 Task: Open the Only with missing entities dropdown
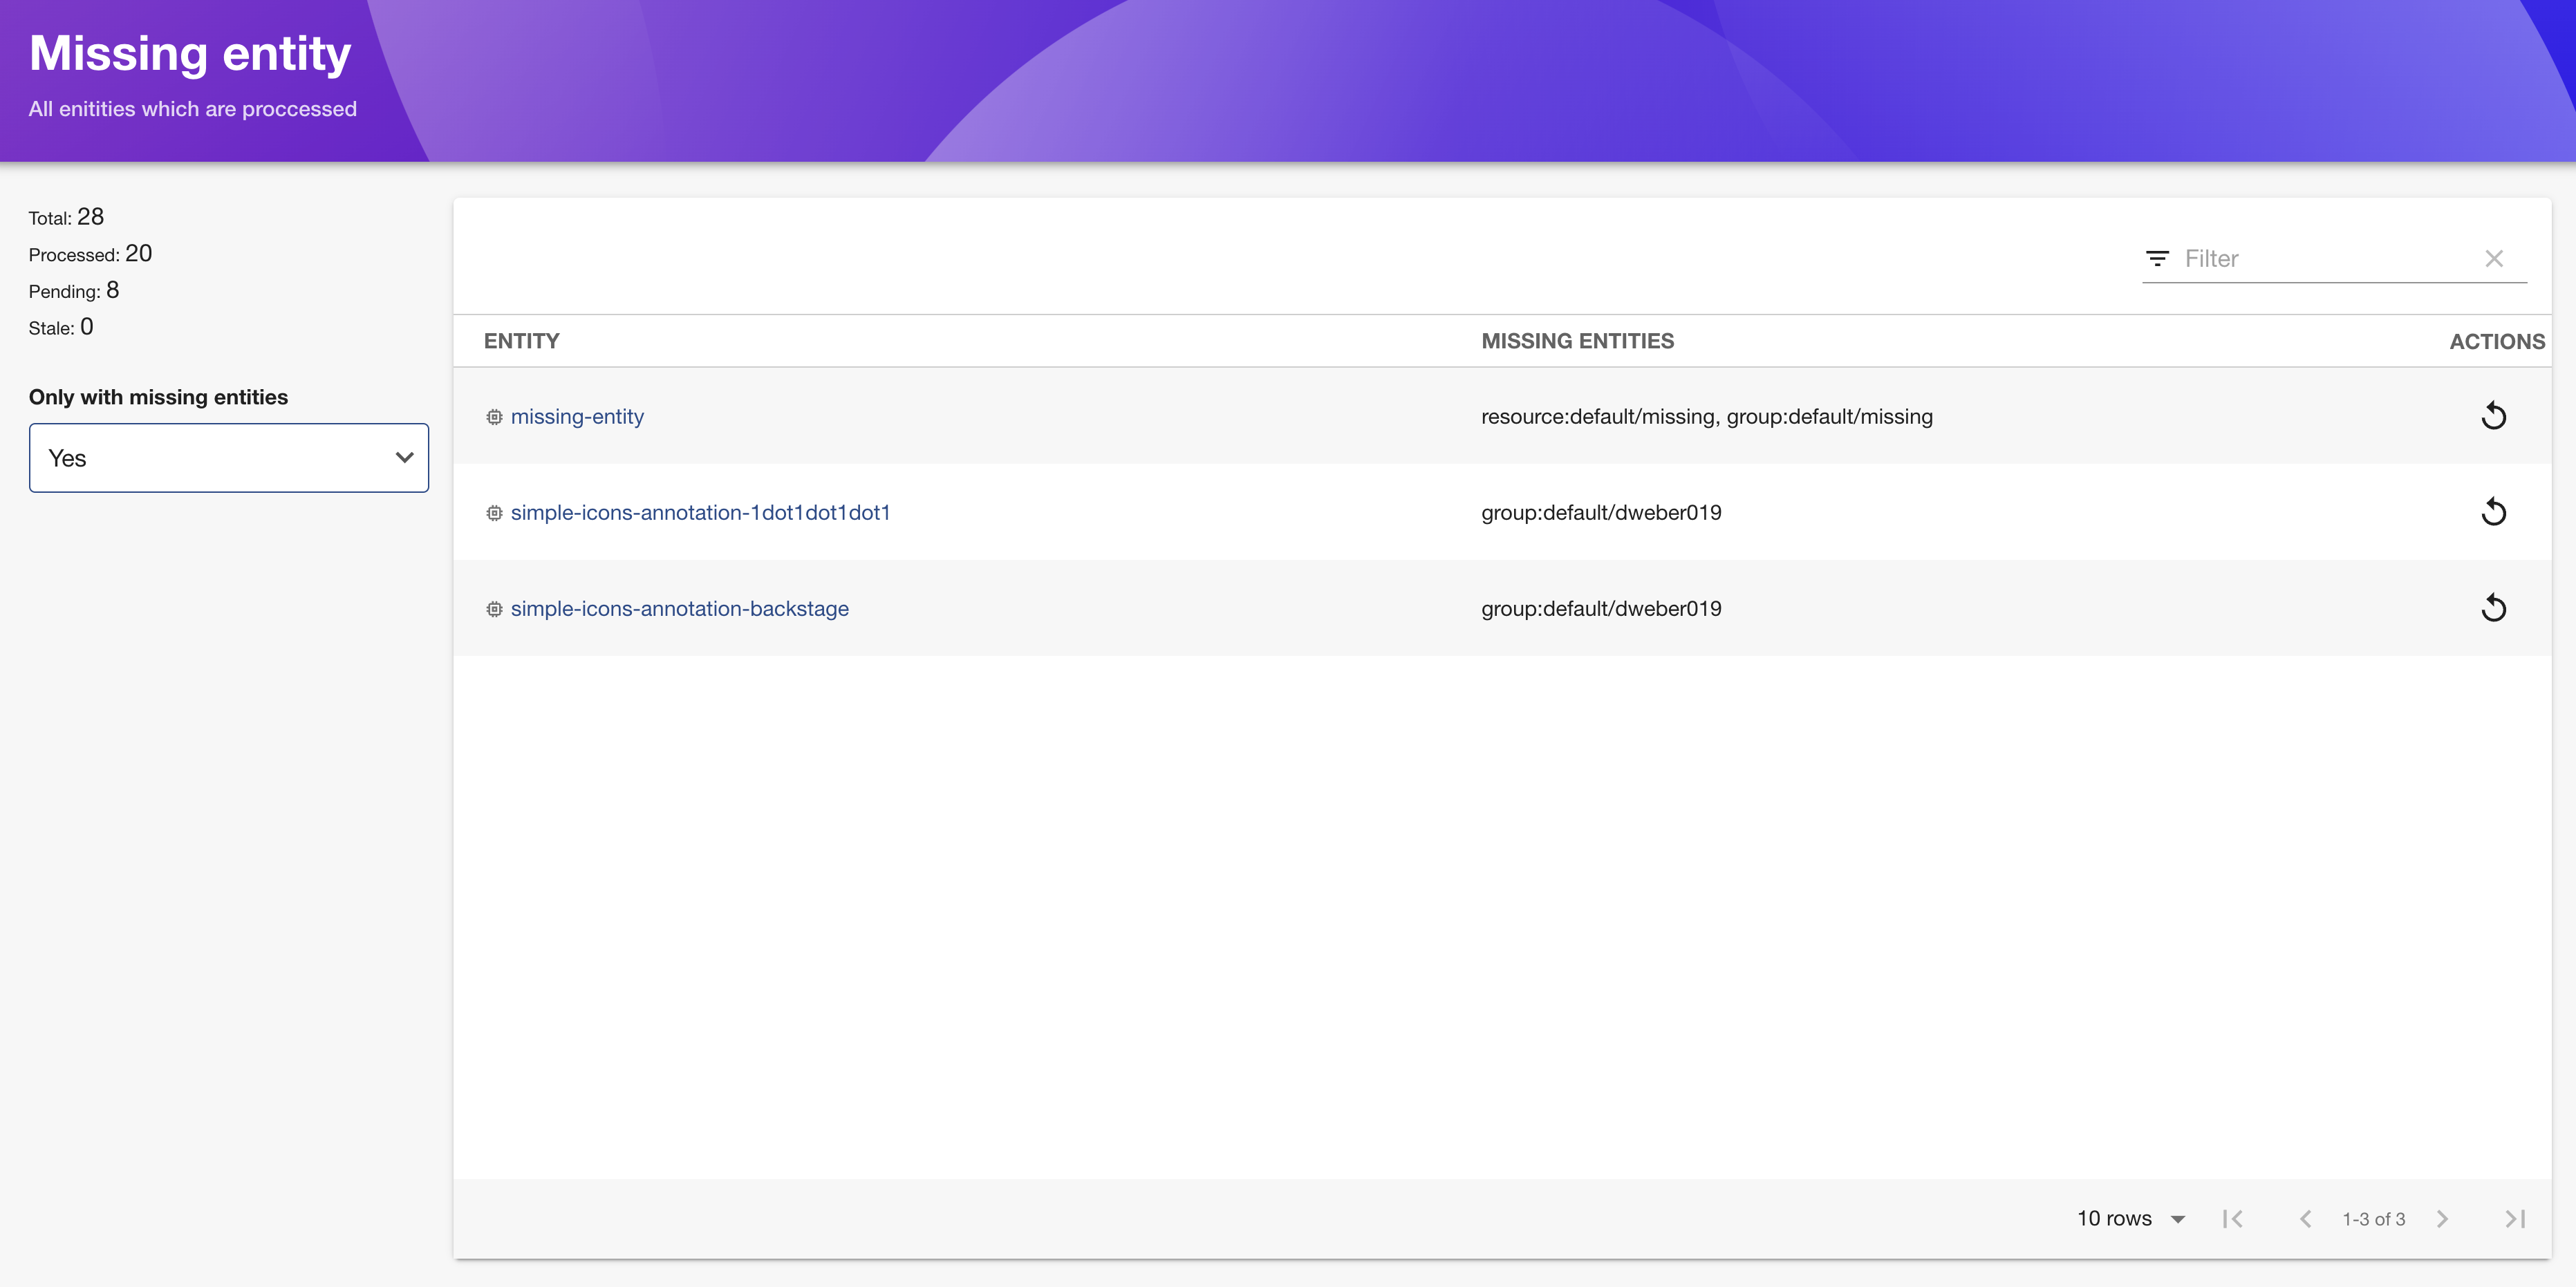tap(229, 458)
